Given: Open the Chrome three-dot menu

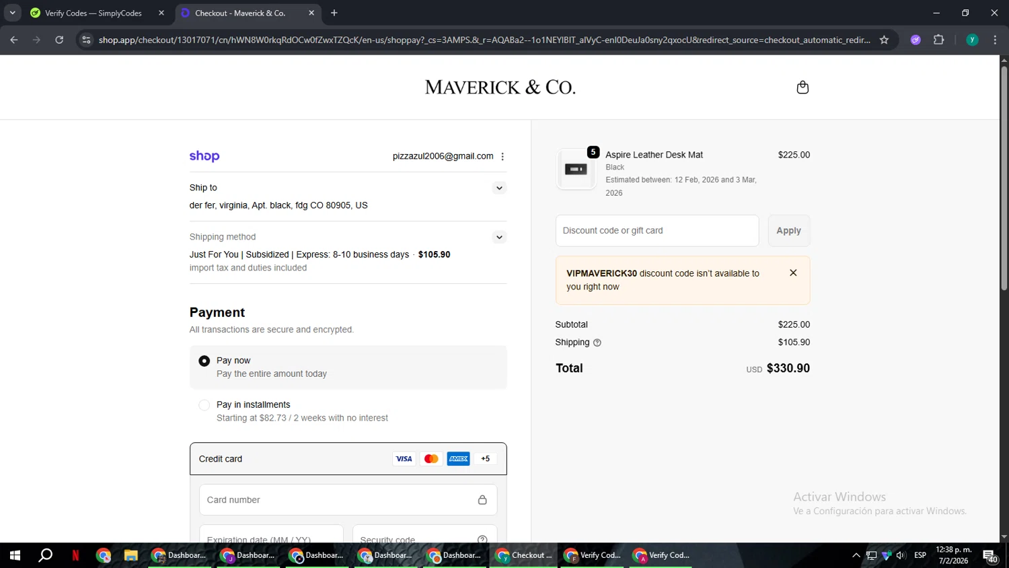Looking at the screenshot, I should click(996, 40).
